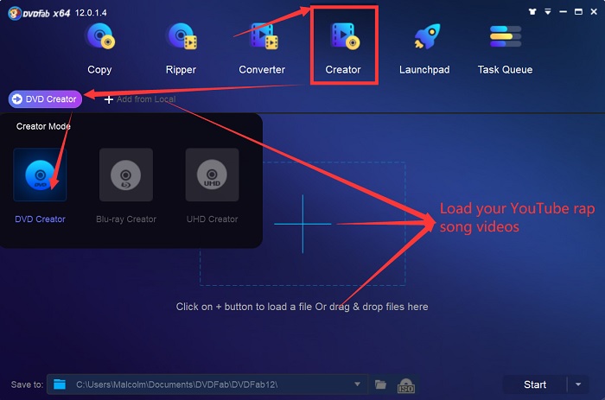605x400 pixels.
Task: Click the shirt-shaped skin/theme icon
Action: (x=533, y=11)
